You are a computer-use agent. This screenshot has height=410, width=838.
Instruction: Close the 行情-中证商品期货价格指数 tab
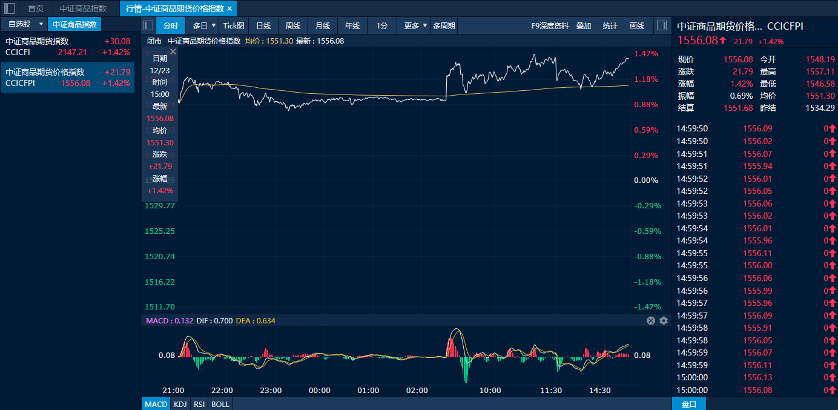[x=229, y=8]
